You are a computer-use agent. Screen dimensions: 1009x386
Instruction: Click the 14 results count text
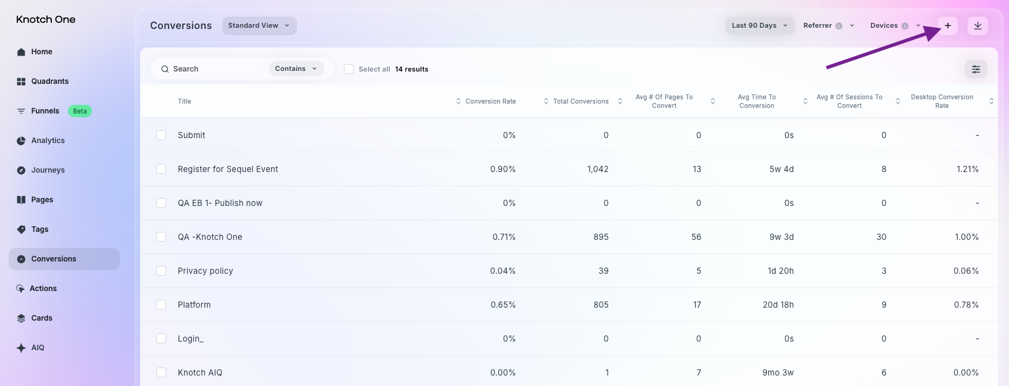pos(412,69)
